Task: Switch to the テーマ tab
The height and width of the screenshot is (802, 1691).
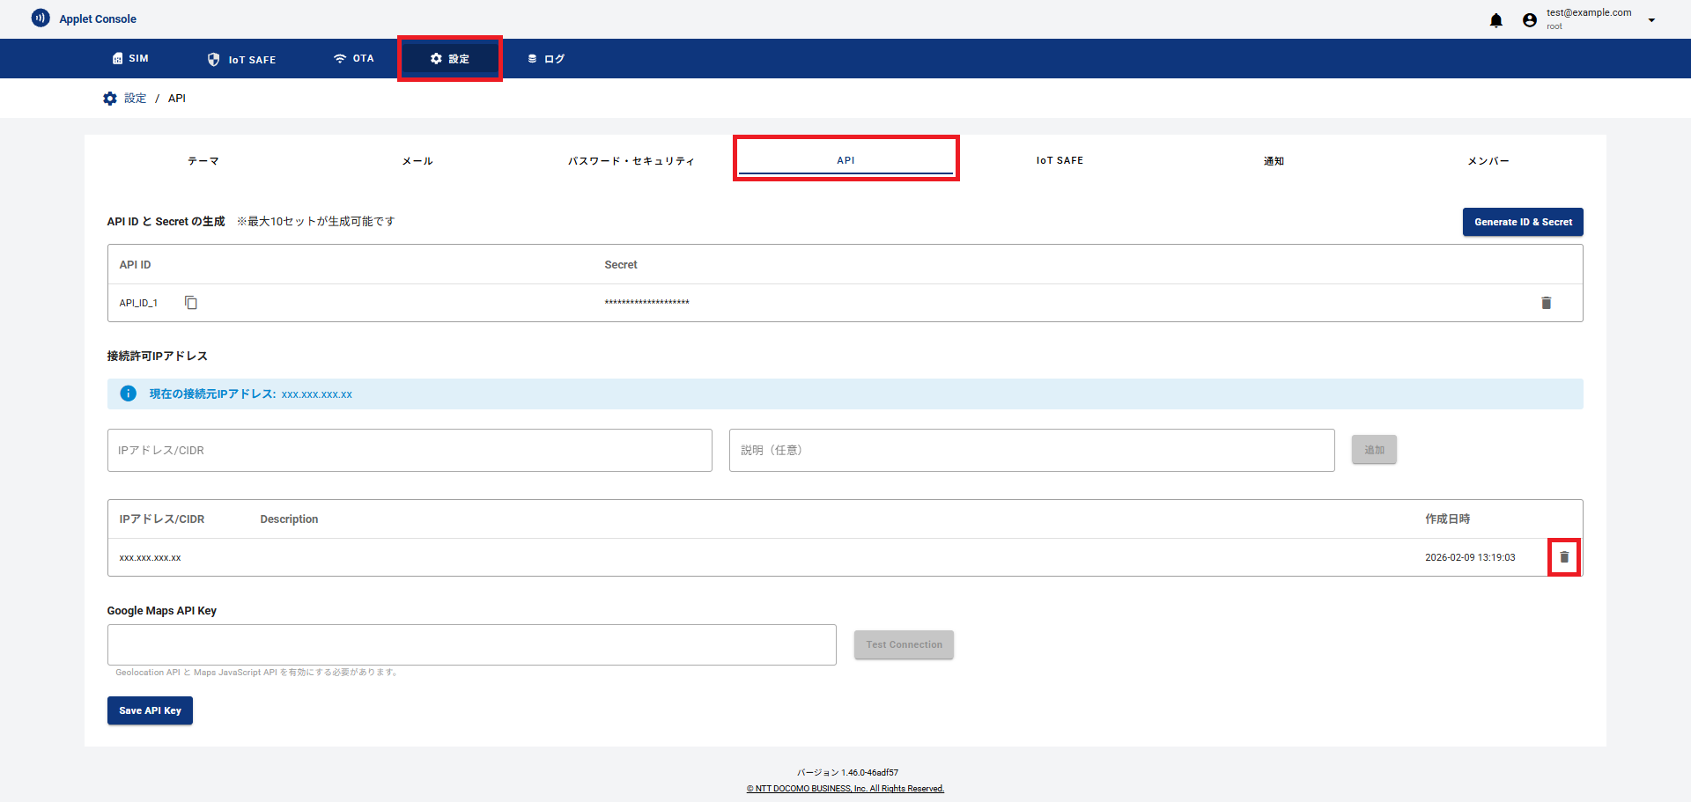Action: (x=203, y=161)
